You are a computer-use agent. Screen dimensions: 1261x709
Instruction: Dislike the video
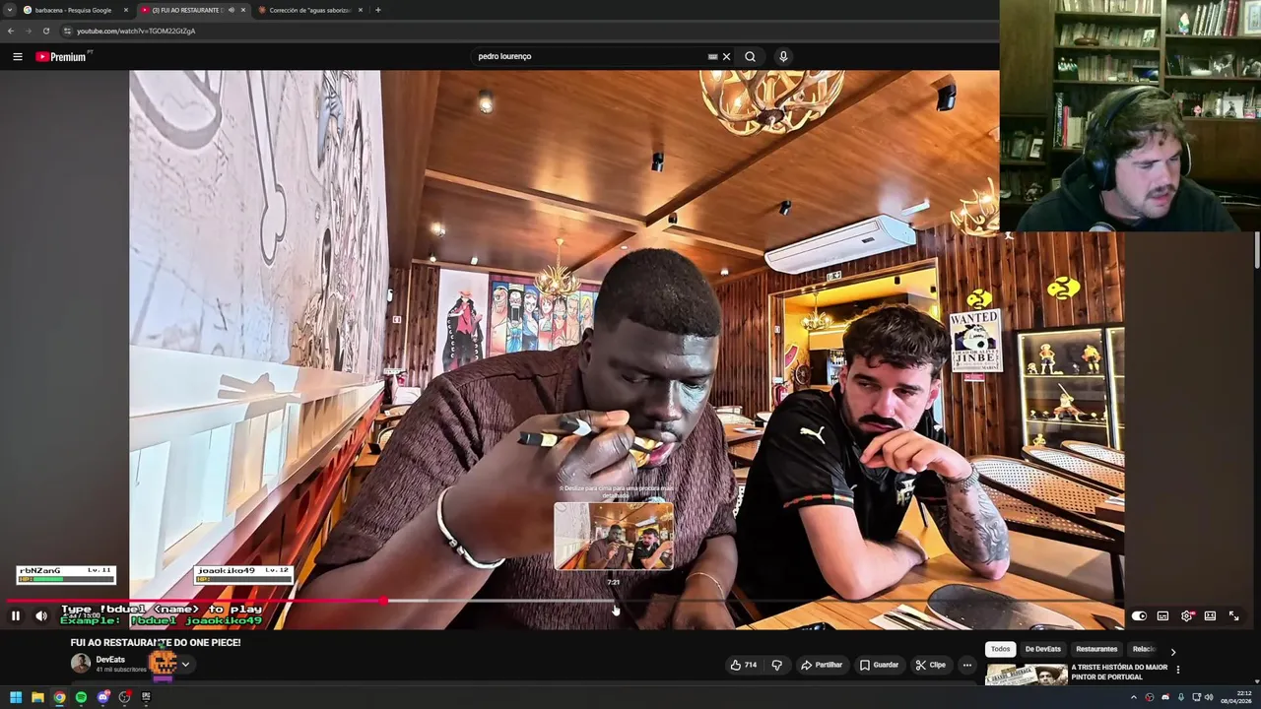[x=776, y=665]
